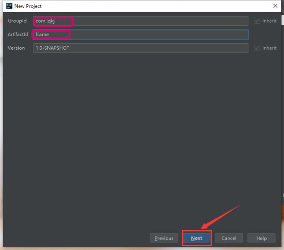Focus the ArtifactId field containing frame

[x=141, y=34]
